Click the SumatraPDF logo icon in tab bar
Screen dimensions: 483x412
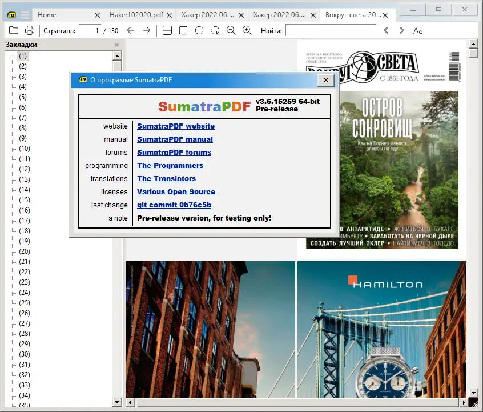tap(12, 15)
